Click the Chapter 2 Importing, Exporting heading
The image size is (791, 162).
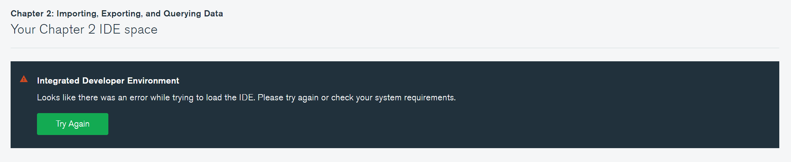[x=116, y=13]
